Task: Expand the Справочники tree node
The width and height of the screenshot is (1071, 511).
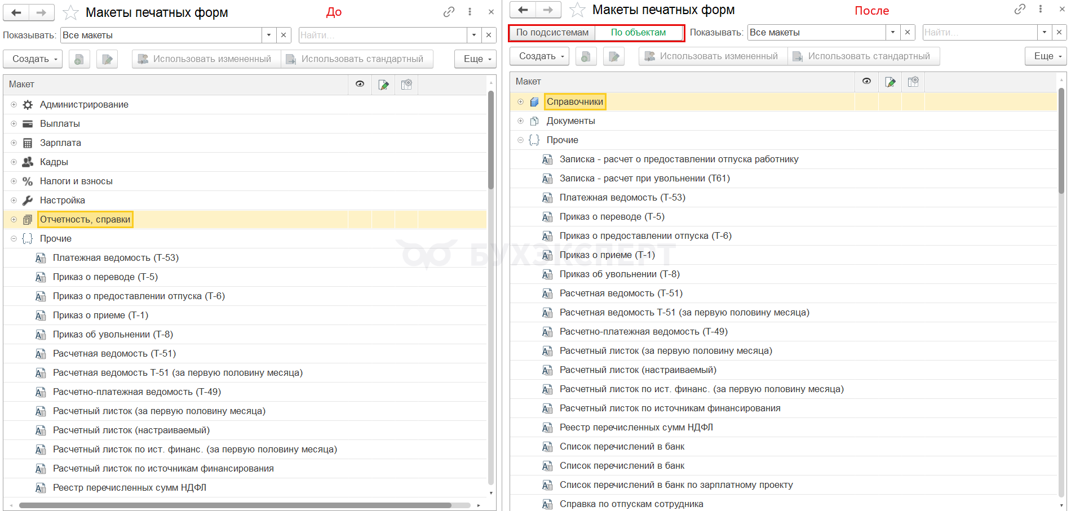Action: 520,101
